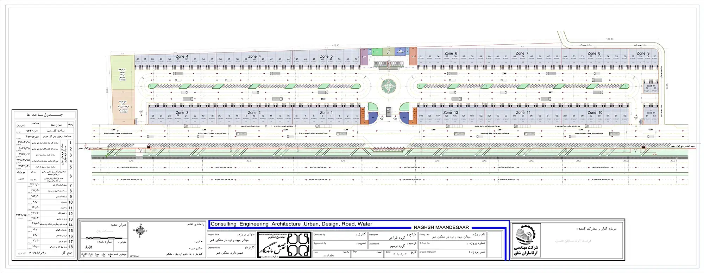Click the Zone 10 label
Screen dimensions: 704x273
point(595,113)
